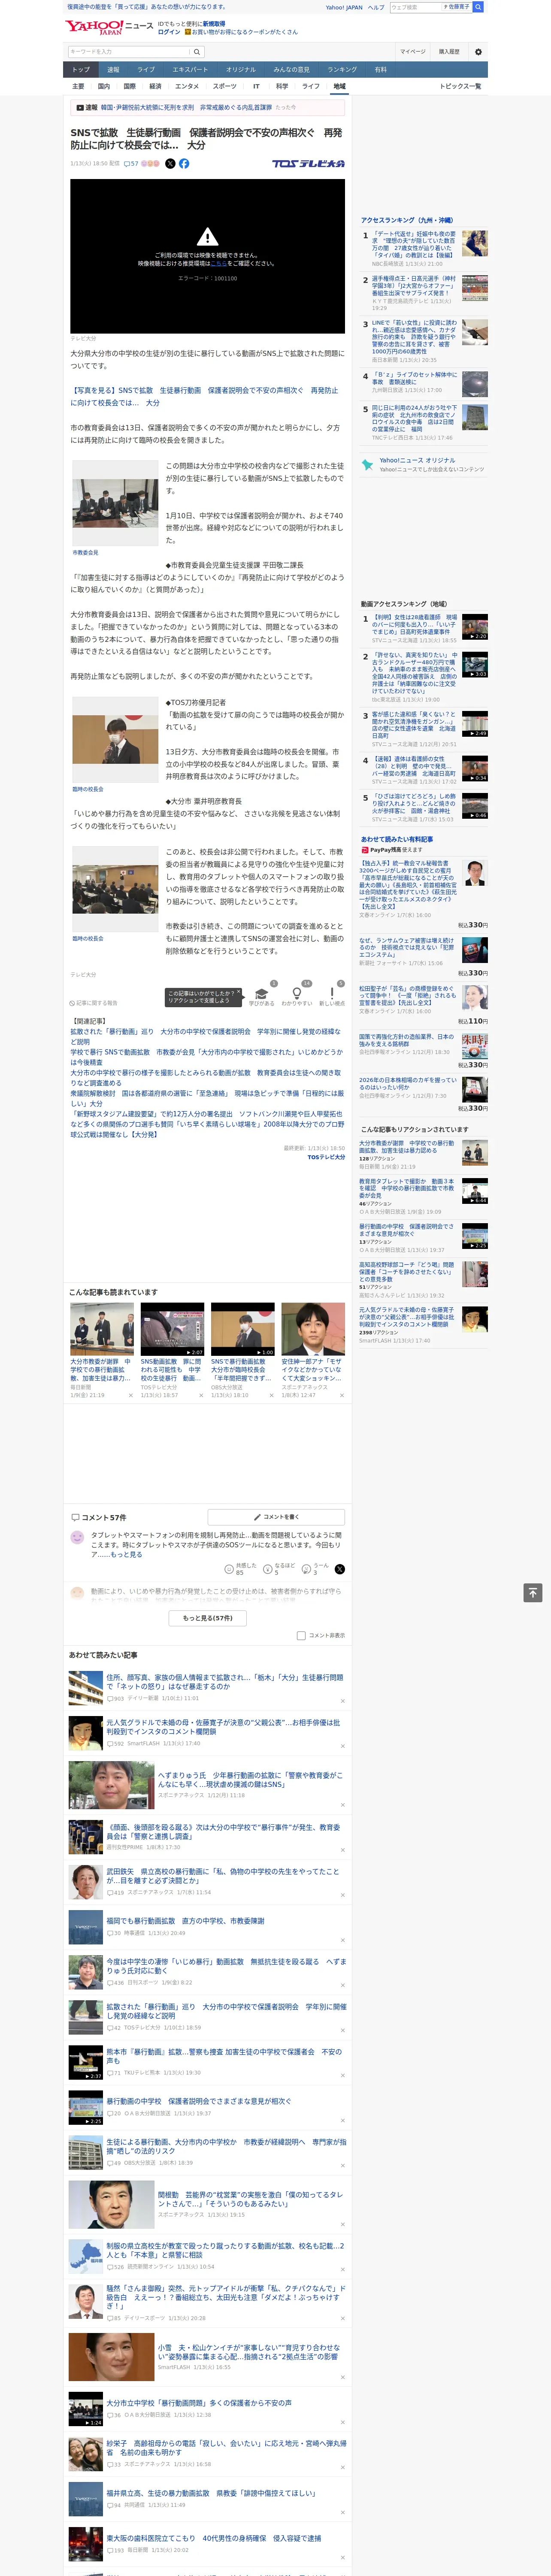Select the トップ tab
551x2576 pixels.
point(81,70)
